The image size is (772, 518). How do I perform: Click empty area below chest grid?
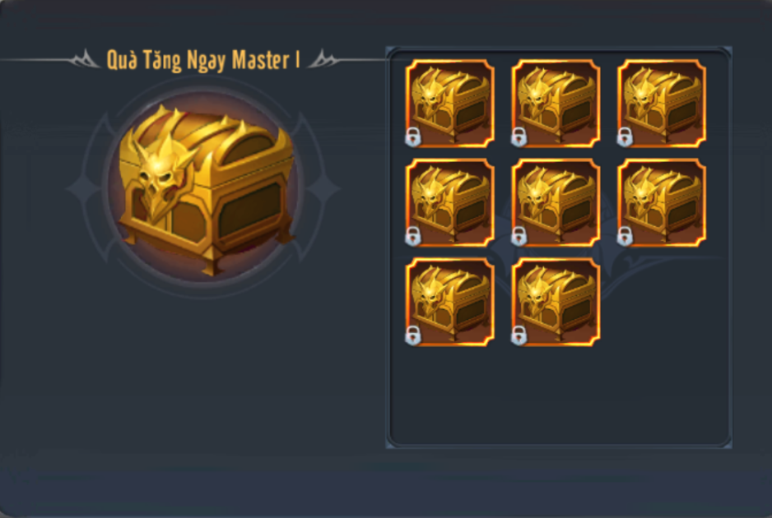point(559,394)
